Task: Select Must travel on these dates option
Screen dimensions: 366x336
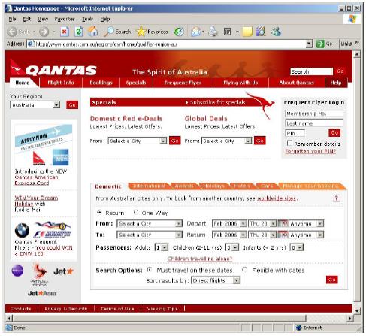Action: [x=150, y=270]
